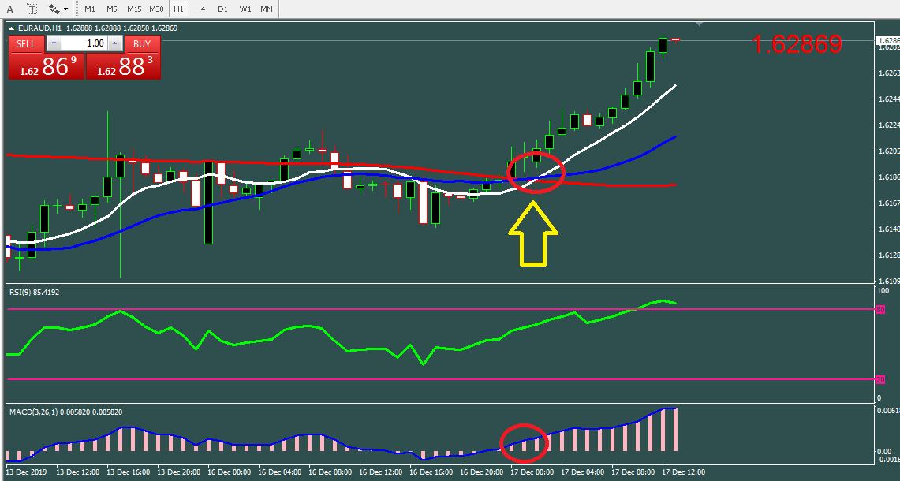
Task: Change timeframe to H4
Action: 200,9
